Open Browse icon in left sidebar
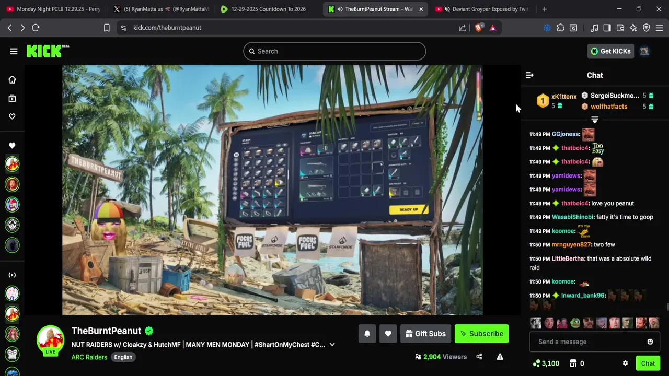Screen dimensions: 669x376 [12, 98]
